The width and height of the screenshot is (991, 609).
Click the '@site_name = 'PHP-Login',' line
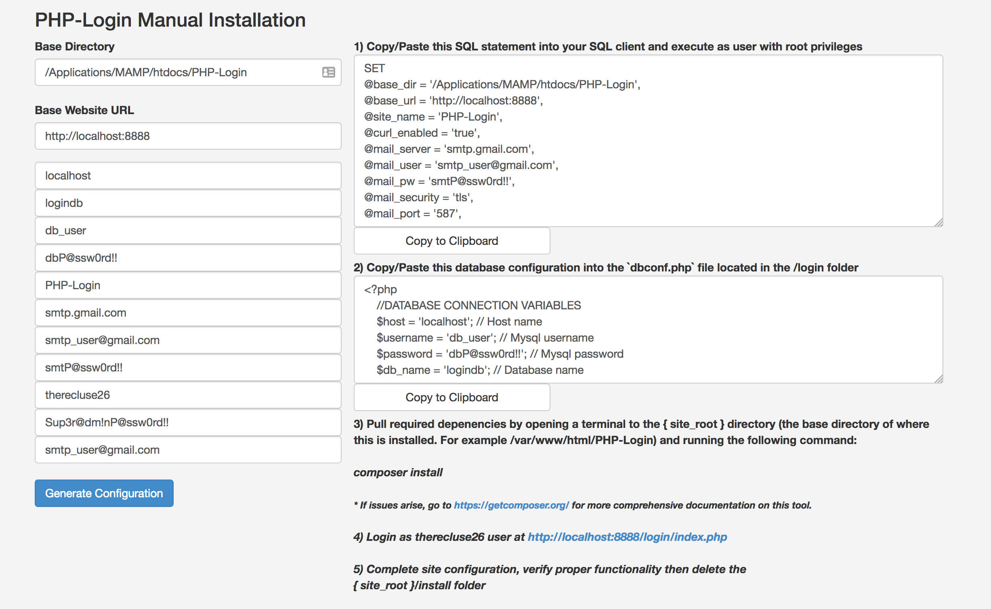pyautogui.click(x=433, y=117)
